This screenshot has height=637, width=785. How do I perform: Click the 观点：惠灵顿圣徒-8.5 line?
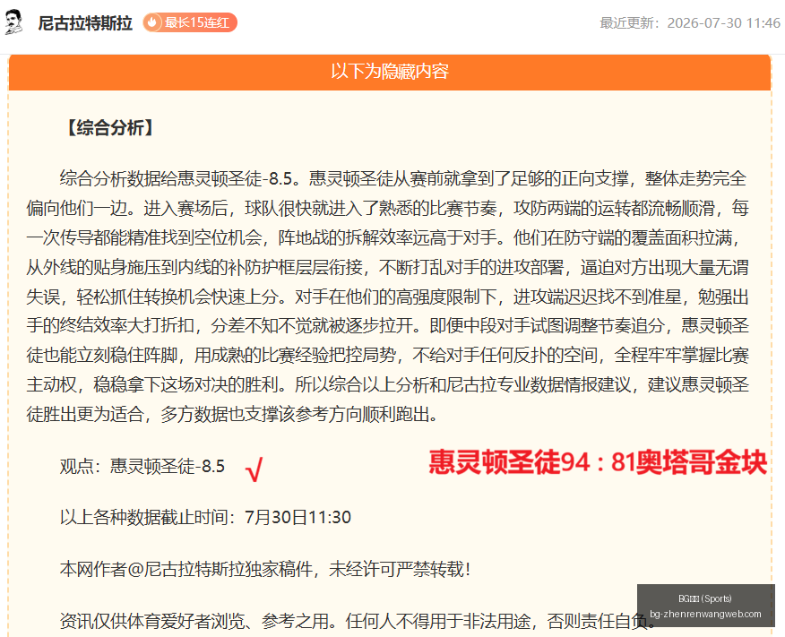[x=142, y=467]
